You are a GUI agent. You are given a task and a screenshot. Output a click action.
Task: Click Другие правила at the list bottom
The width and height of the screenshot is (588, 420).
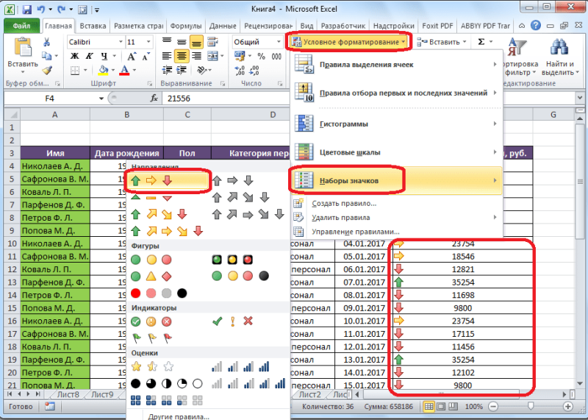[179, 416]
